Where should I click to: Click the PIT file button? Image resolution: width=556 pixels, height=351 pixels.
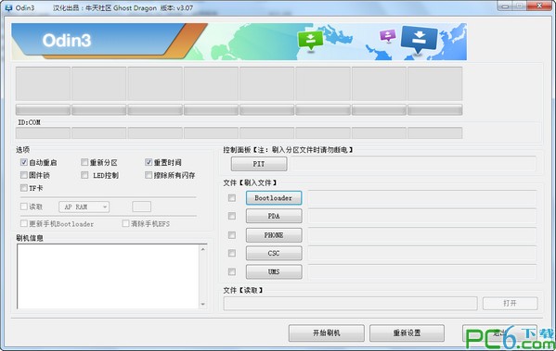[x=259, y=164]
